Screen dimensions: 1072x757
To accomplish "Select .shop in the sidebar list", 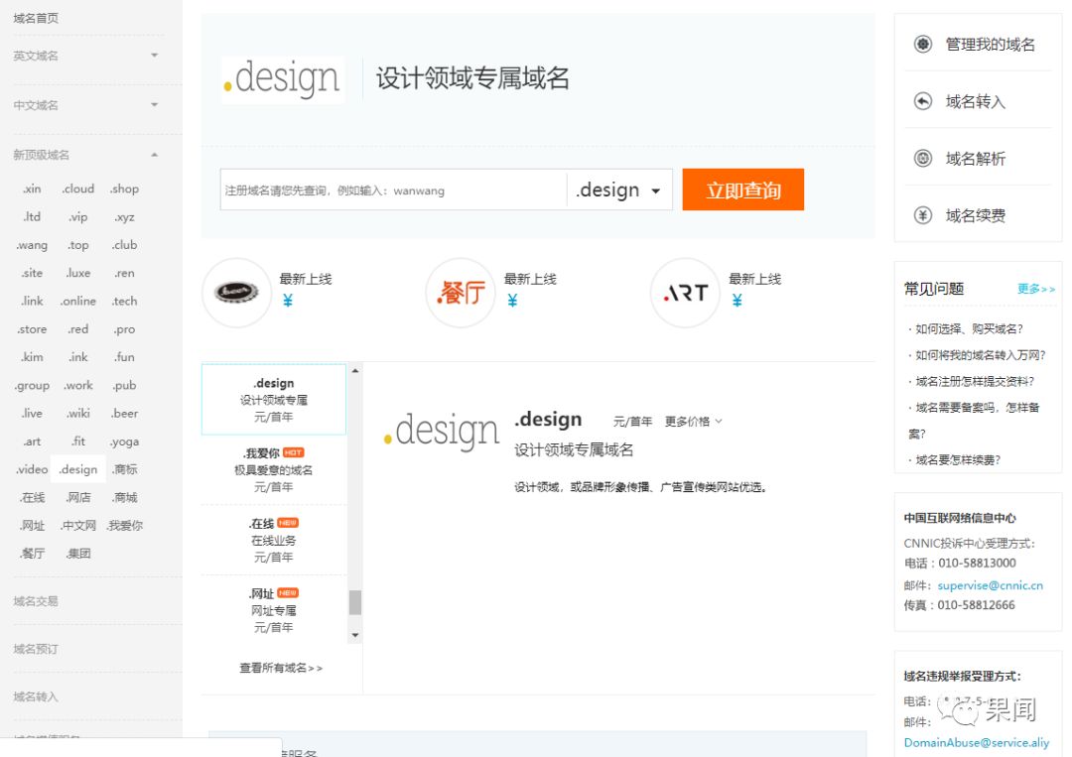I will pos(124,189).
